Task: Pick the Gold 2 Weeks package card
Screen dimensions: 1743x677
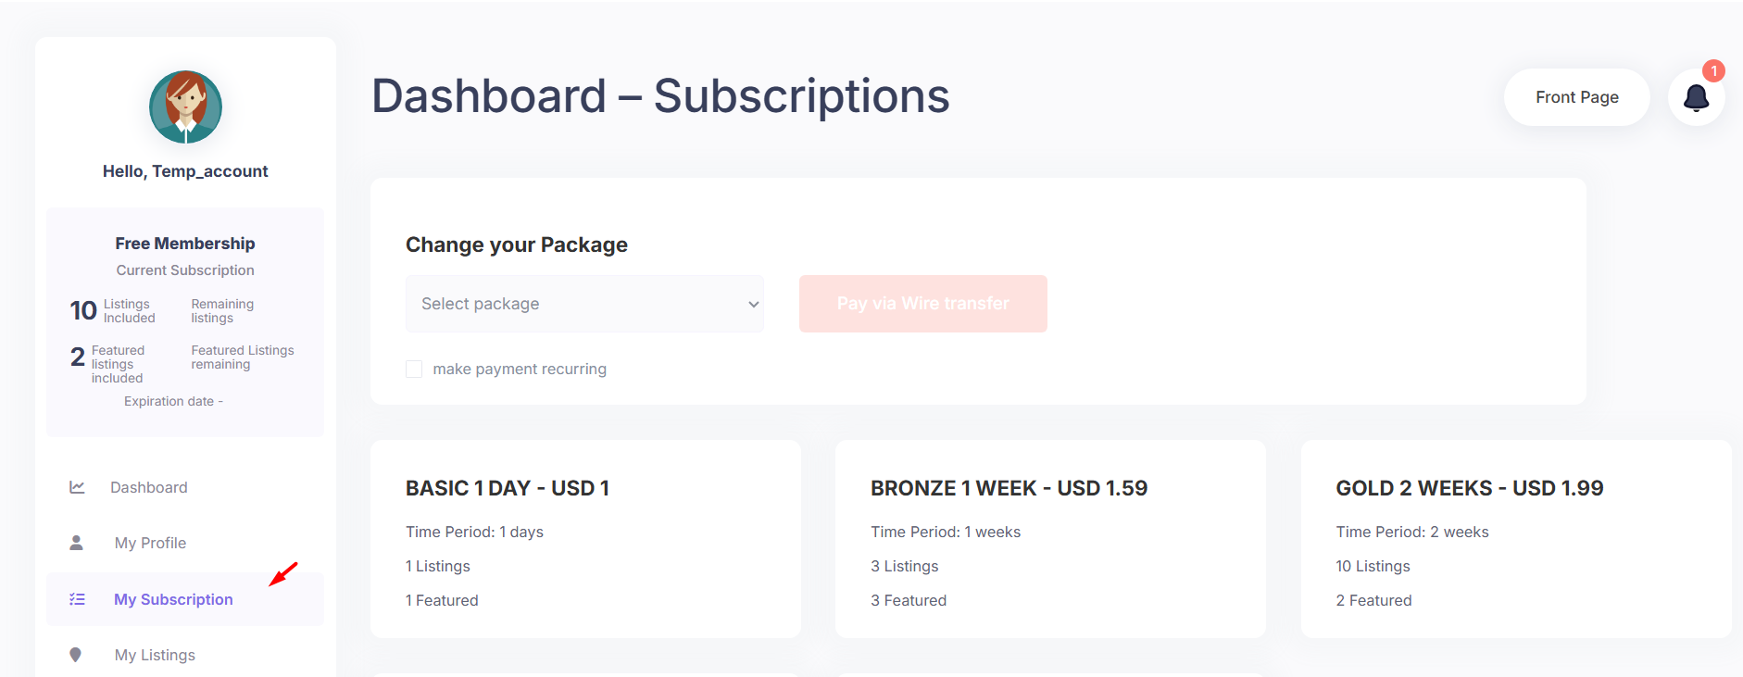Action: pyautogui.click(x=1515, y=539)
